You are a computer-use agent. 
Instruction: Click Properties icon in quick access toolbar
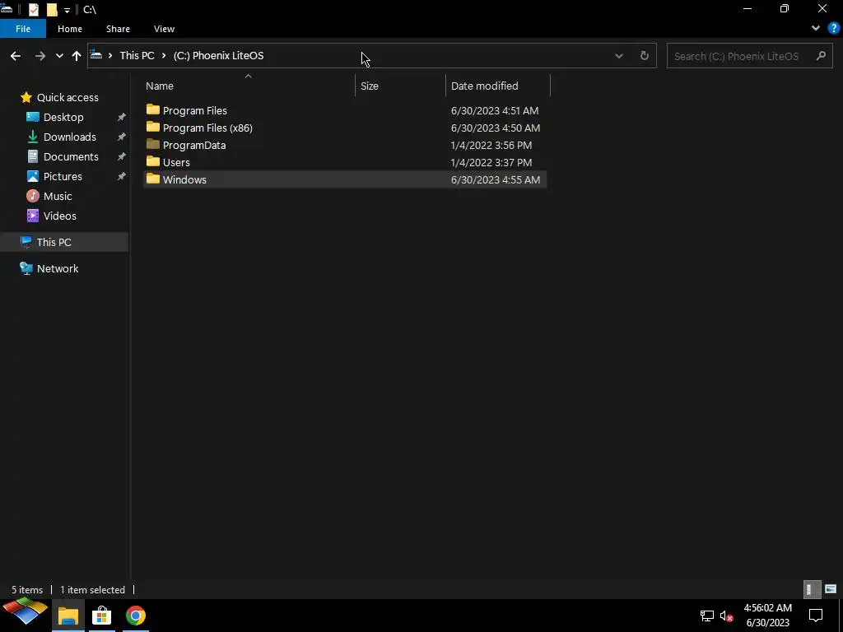[x=33, y=9]
